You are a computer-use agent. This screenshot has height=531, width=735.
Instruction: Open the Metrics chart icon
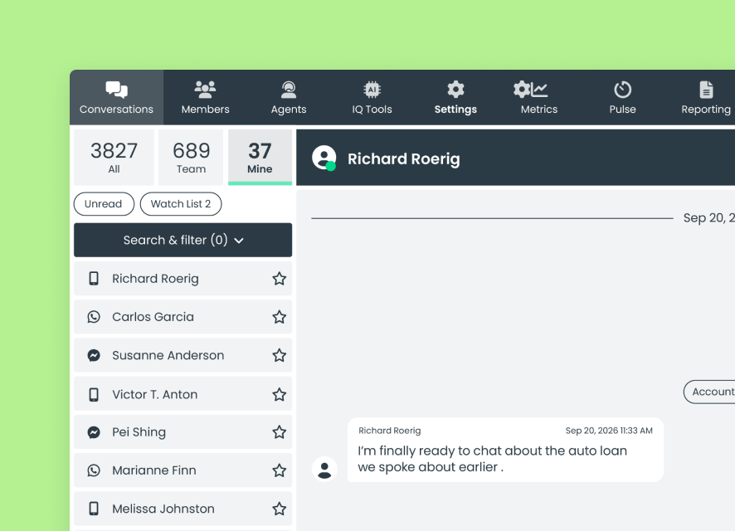(x=530, y=90)
